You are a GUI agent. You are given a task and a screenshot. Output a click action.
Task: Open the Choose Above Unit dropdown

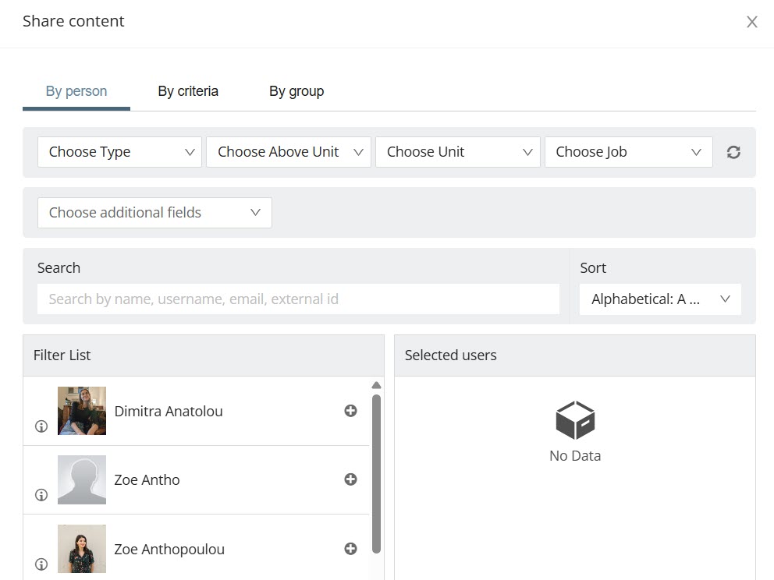288,152
